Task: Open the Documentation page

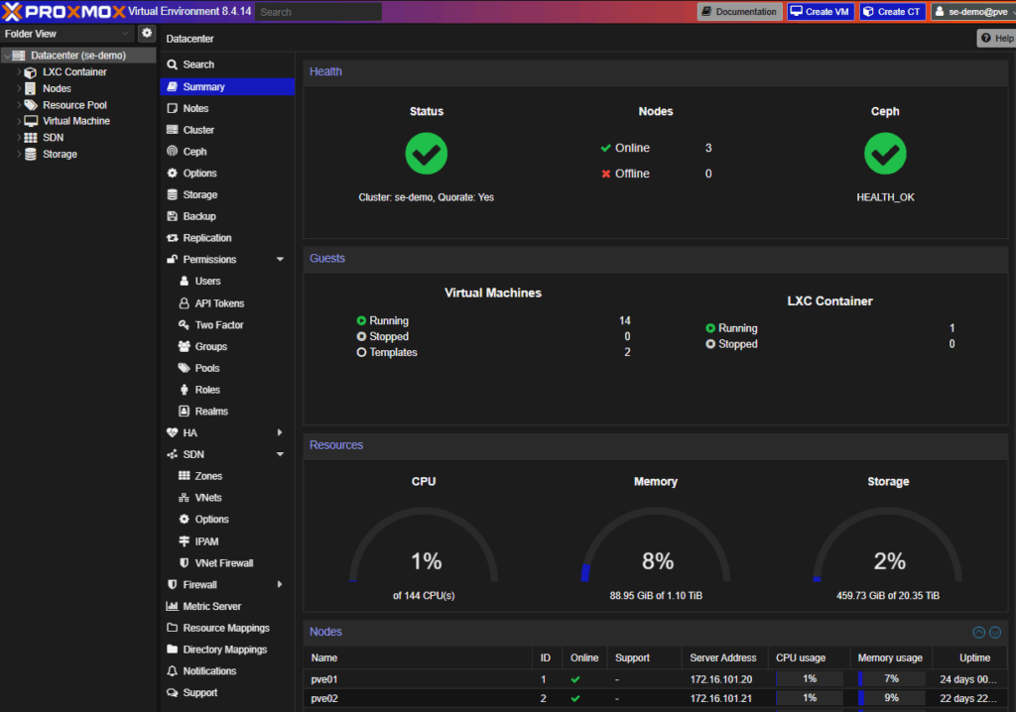Action: pos(738,11)
